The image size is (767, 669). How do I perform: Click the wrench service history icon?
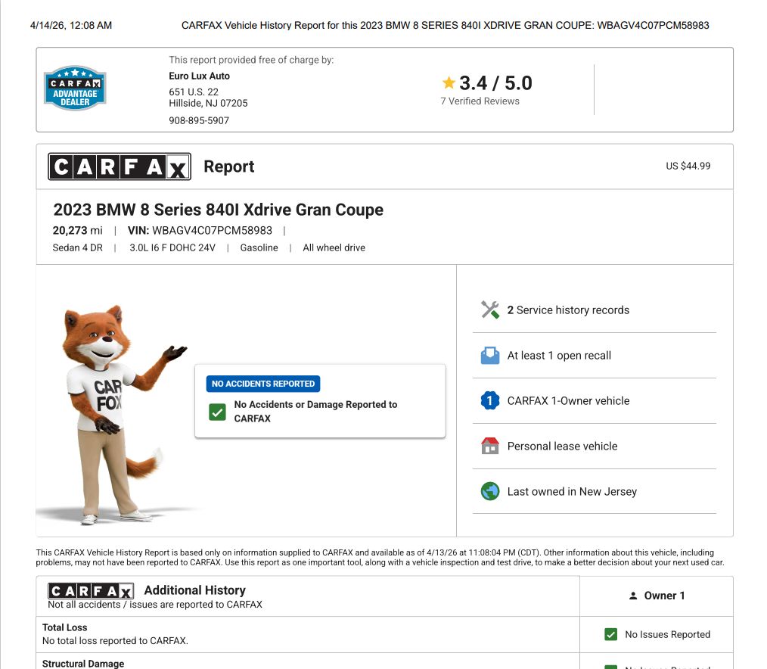490,310
